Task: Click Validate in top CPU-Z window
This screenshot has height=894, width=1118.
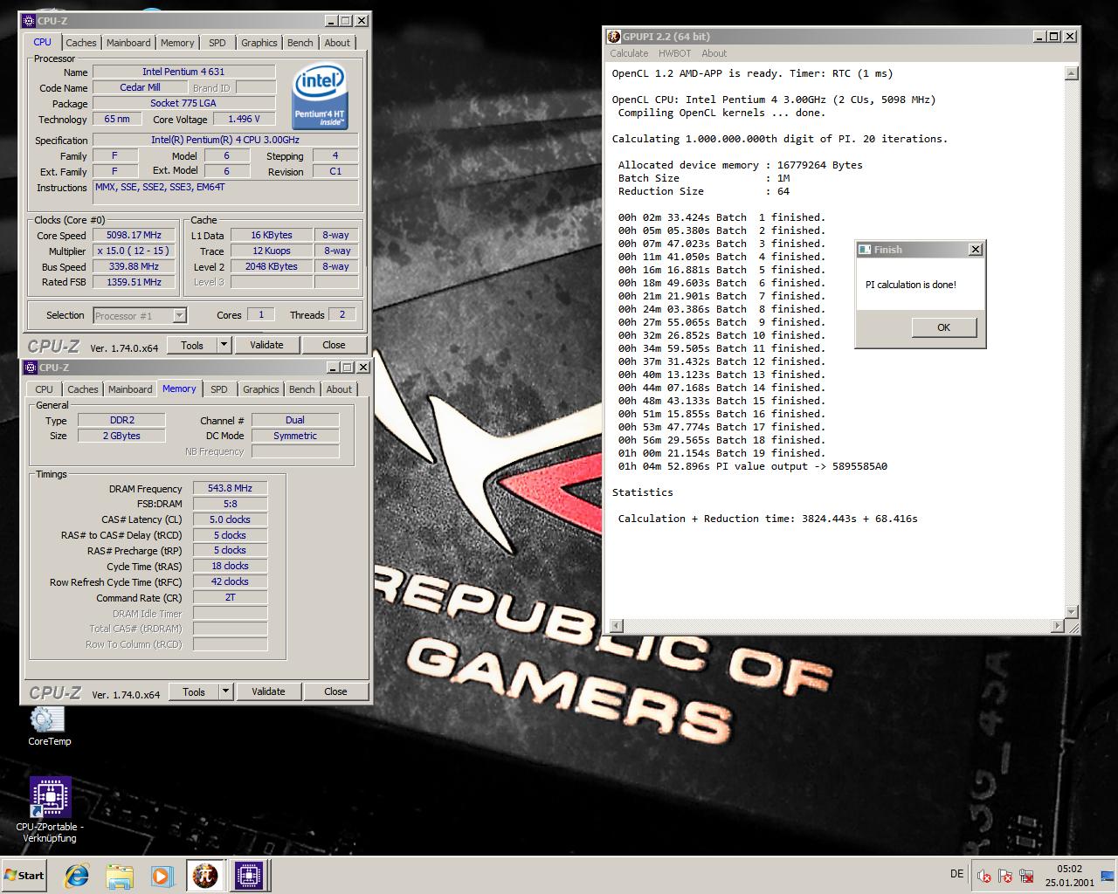Action: (266, 345)
